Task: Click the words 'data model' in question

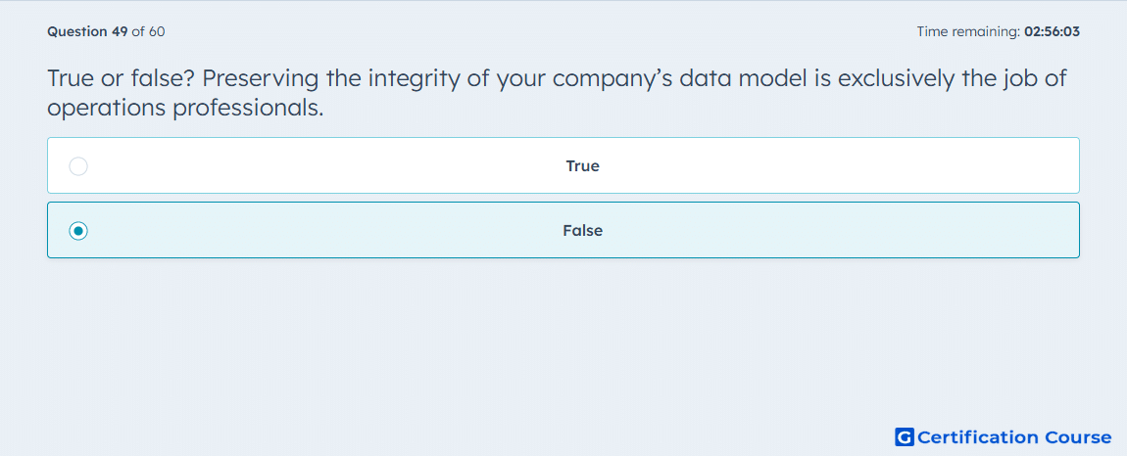Action: (744, 79)
